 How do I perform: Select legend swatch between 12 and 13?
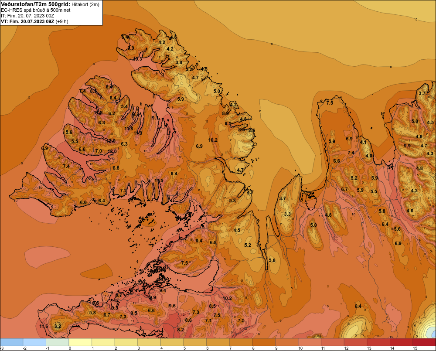(356, 342)
